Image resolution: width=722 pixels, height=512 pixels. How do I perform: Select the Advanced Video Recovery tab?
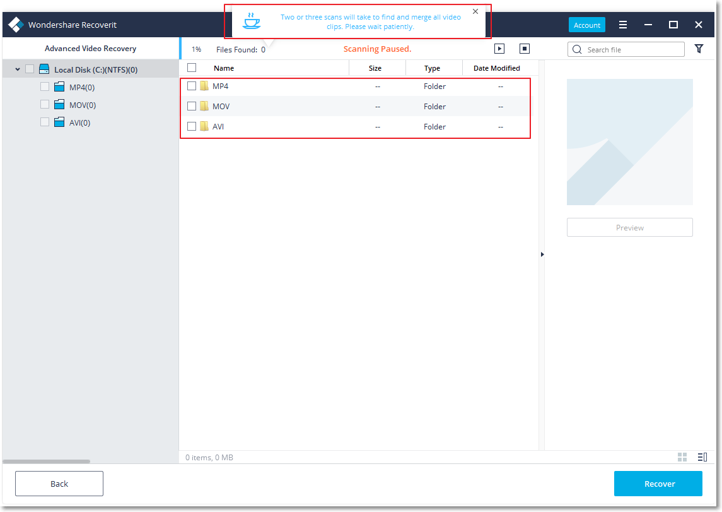click(x=90, y=49)
